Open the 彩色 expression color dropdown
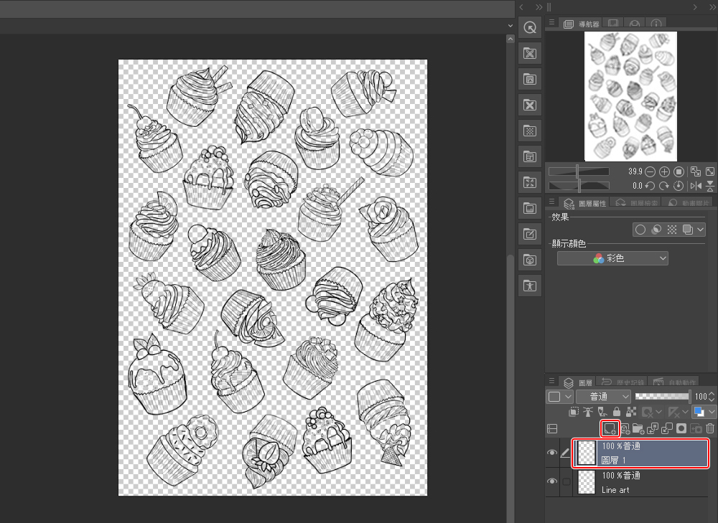718x523 pixels. 612,258
